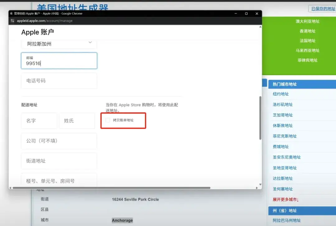Click the 电话号码 input field
336x226 pixels.
click(x=59, y=81)
